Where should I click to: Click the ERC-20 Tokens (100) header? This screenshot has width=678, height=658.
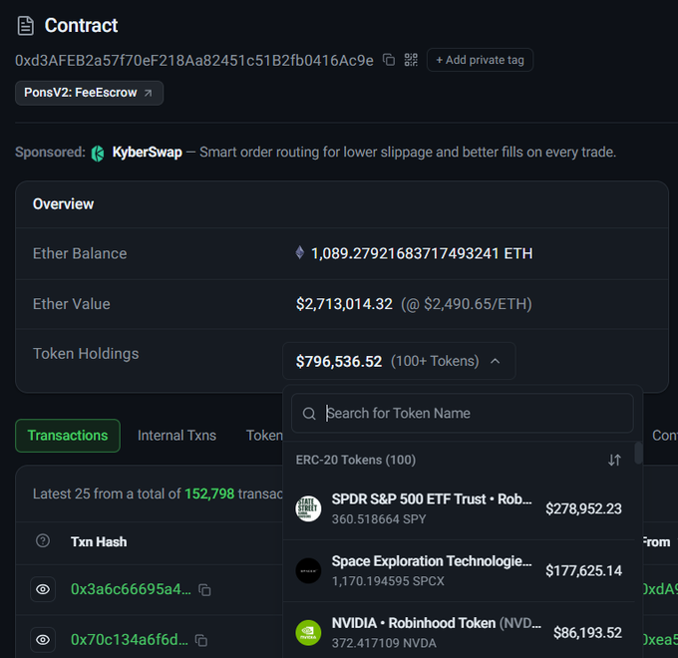tap(355, 460)
